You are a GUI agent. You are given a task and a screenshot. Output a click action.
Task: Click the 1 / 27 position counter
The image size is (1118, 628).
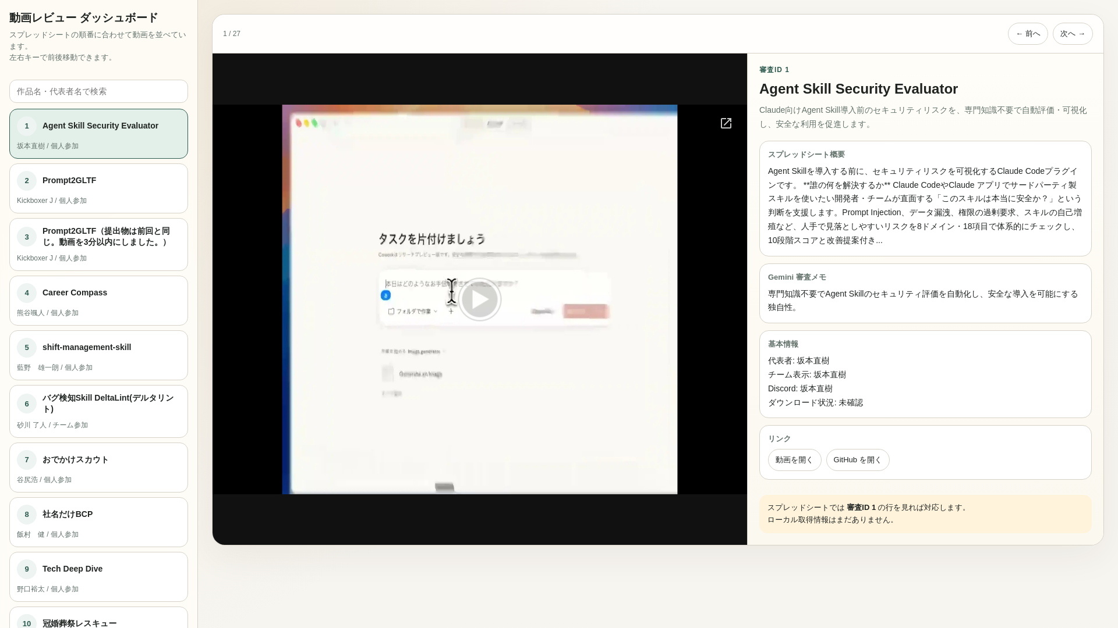click(232, 34)
